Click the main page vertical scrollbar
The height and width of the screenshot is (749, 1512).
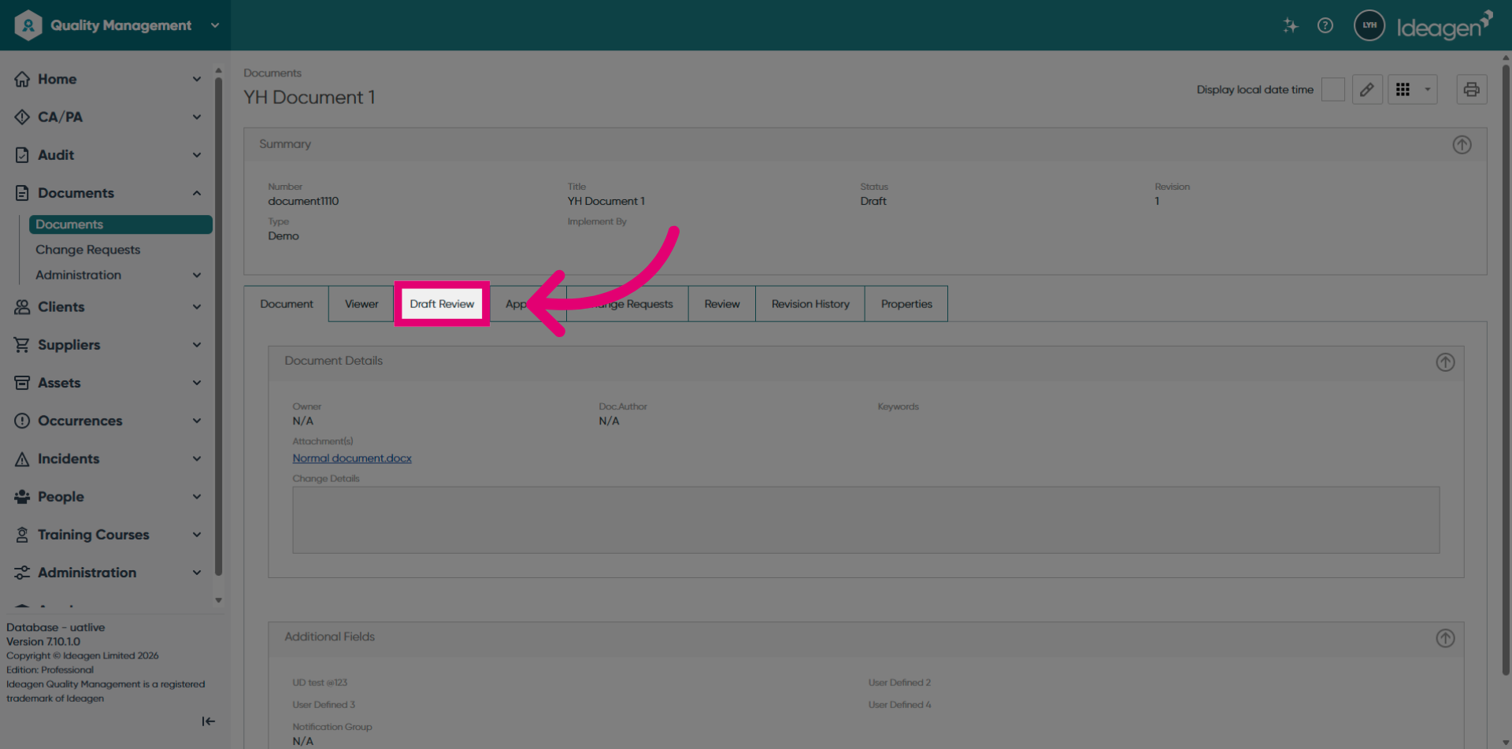1506,370
